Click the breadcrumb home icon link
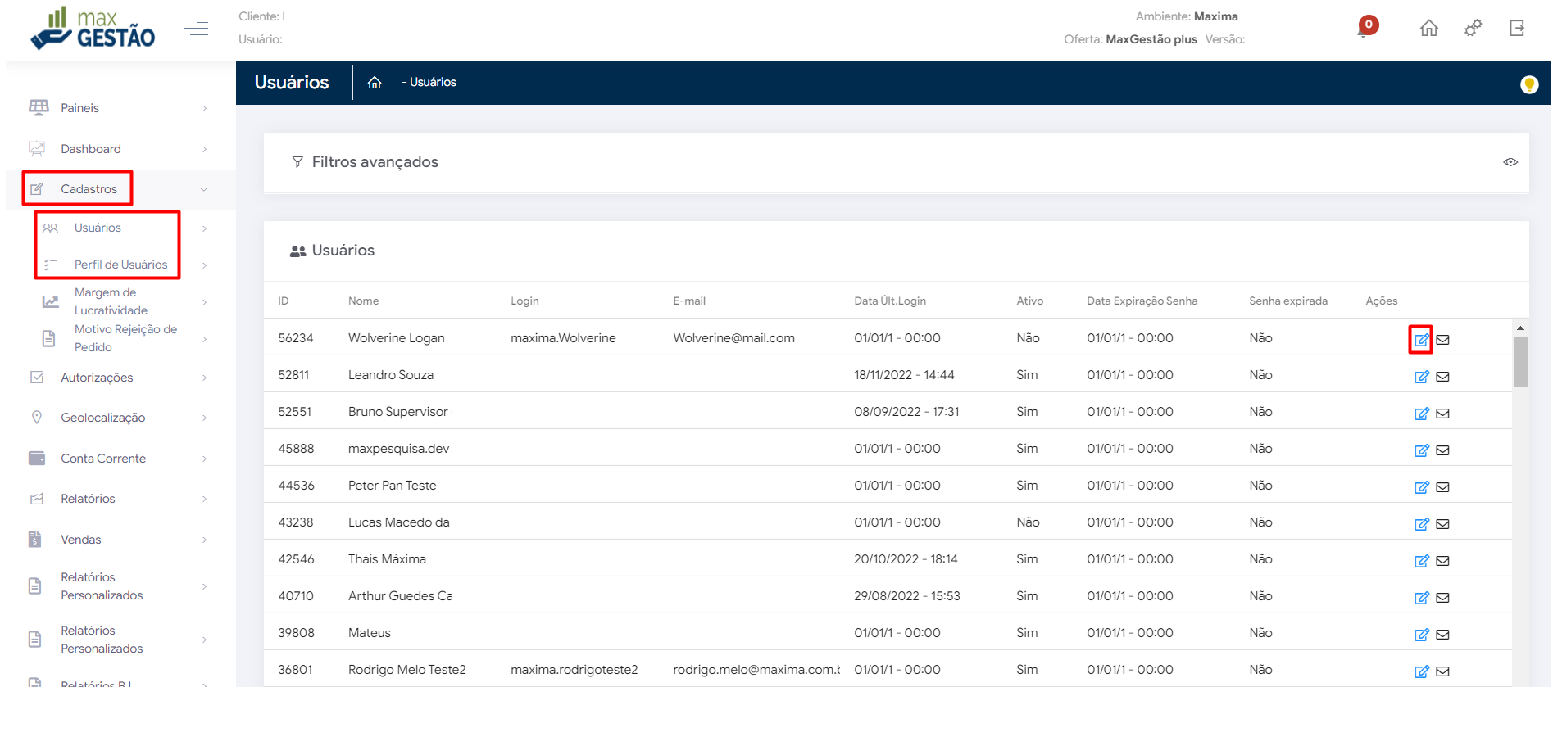The height and width of the screenshot is (737, 1553). tap(375, 83)
